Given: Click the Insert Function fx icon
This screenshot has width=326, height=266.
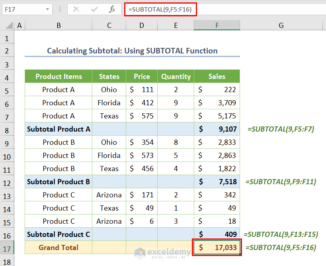Looking at the screenshot, I should tap(112, 9).
